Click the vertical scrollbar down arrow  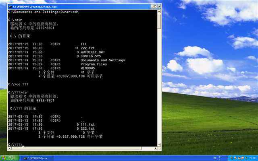click(159, 145)
